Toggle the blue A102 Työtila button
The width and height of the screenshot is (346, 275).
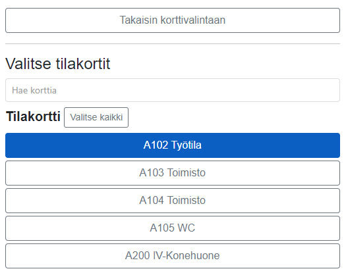point(173,145)
